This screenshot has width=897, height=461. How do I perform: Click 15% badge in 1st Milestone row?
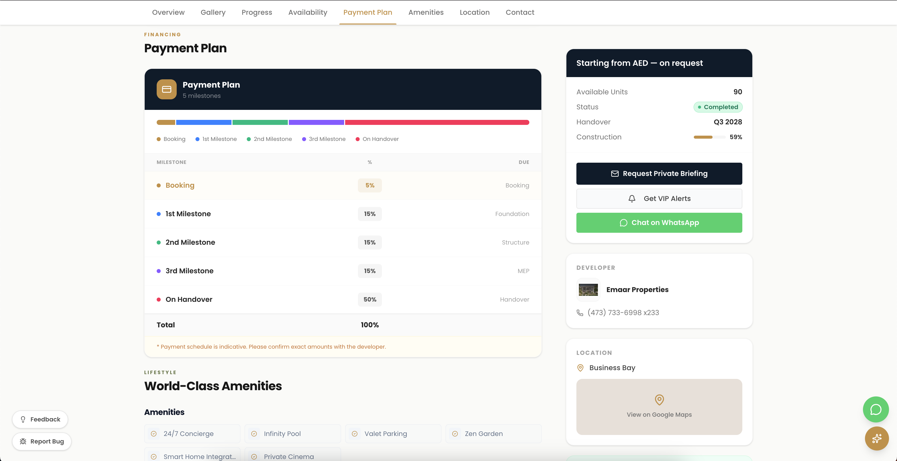[370, 214]
